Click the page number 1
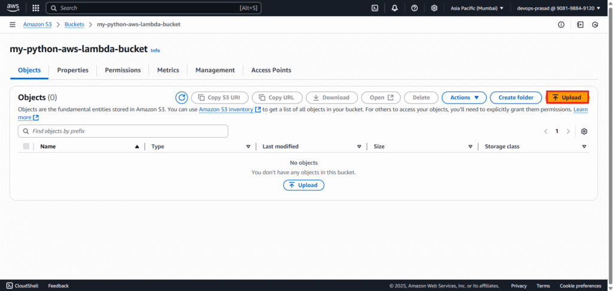613x291 pixels. coord(557,131)
